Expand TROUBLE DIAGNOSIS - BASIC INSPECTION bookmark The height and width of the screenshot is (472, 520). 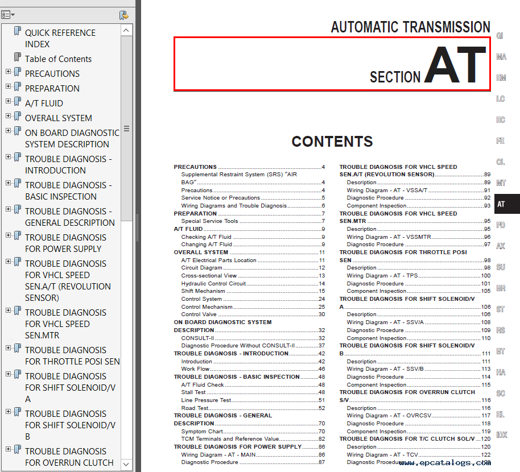(x=9, y=183)
